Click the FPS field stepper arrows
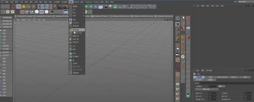254x102 pixels. click(216, 93)
